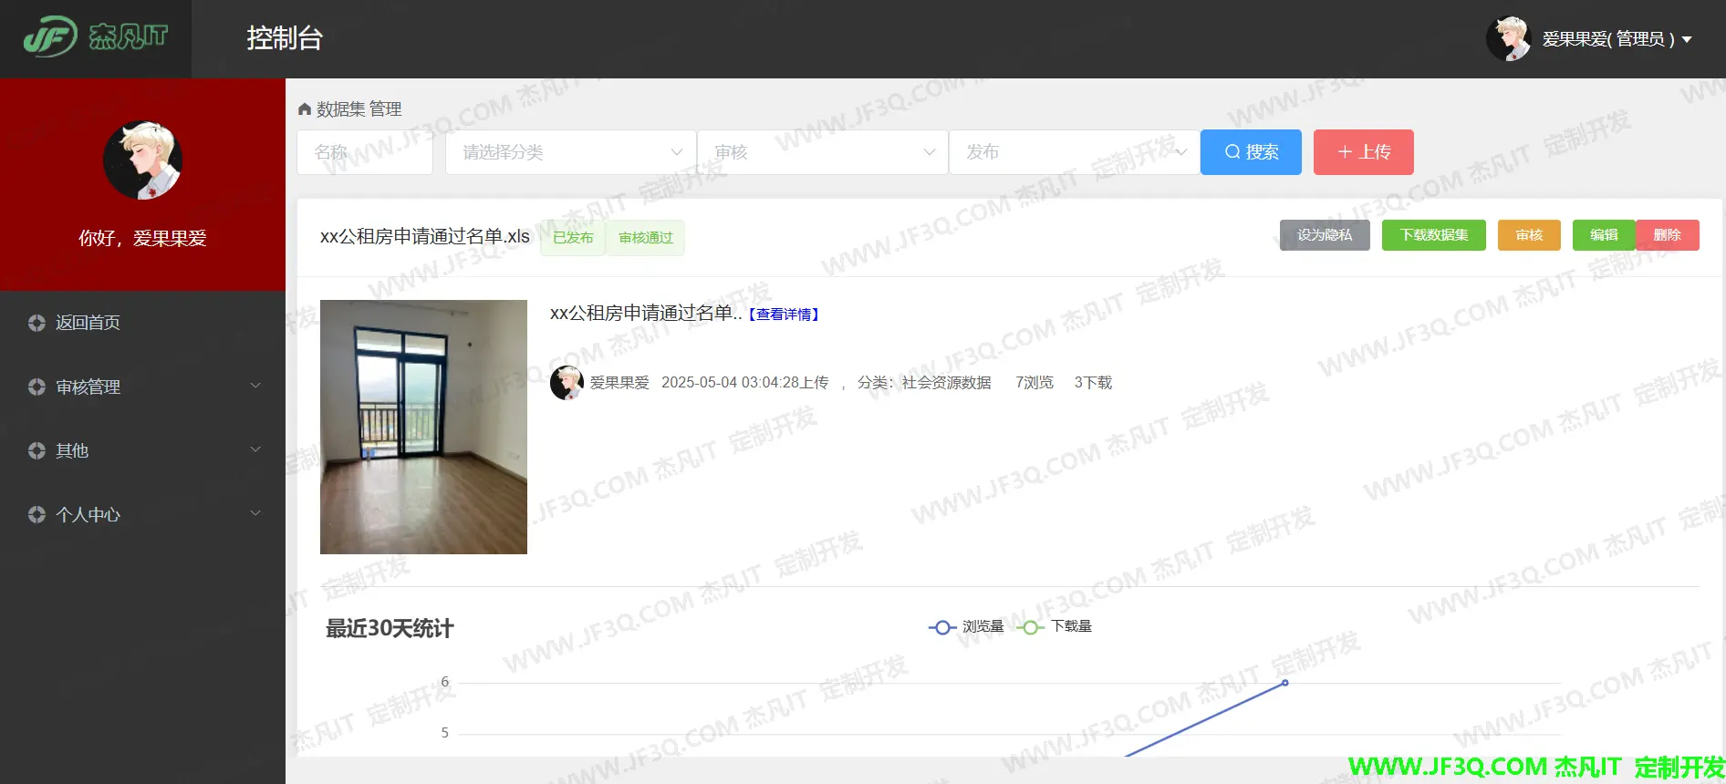Image resolution: width=1726 pixels, height=784 pixels.
Task: Focus the 名称 search input field
Action: coord(365,152)
